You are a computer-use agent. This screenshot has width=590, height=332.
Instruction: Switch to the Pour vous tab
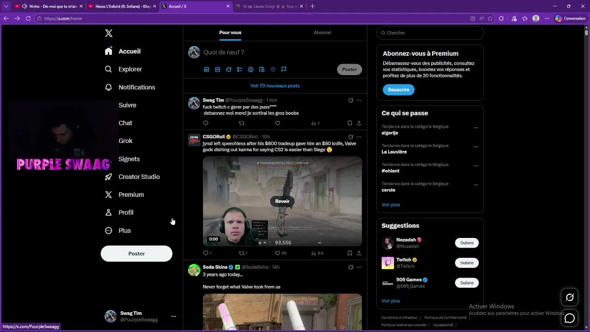point(230,33)
